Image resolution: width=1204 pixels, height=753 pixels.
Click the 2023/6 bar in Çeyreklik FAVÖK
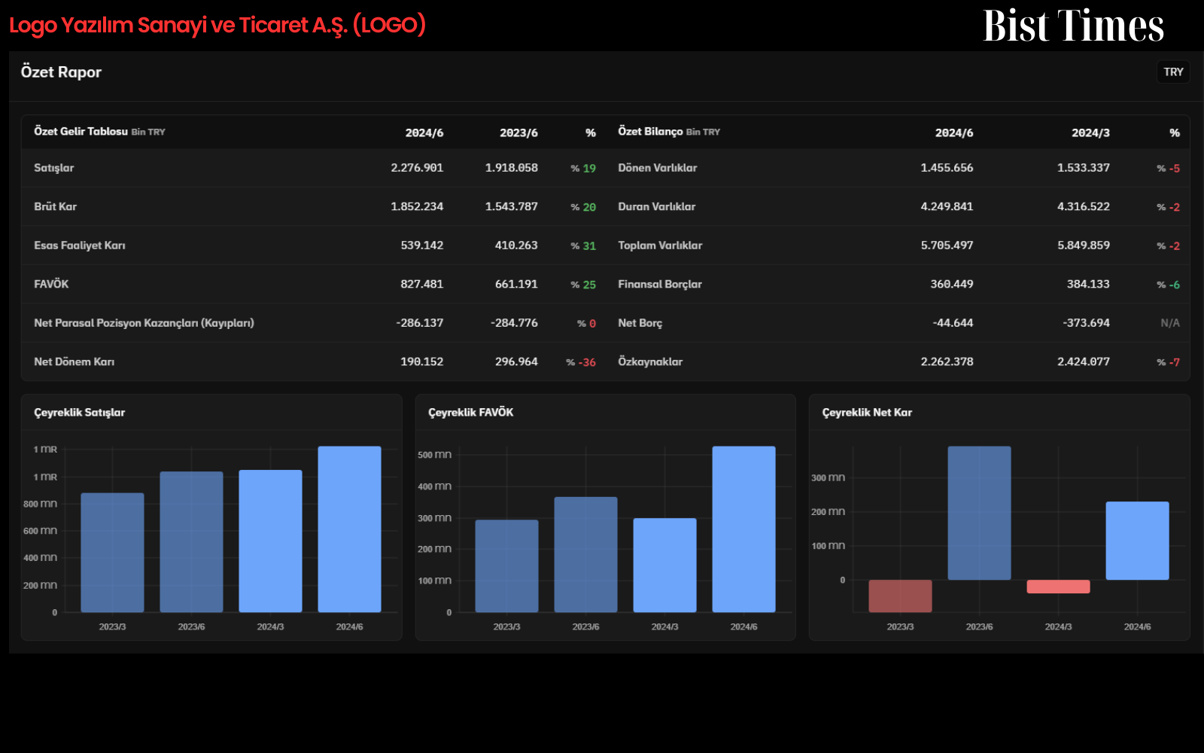click(x=585, y=554)
